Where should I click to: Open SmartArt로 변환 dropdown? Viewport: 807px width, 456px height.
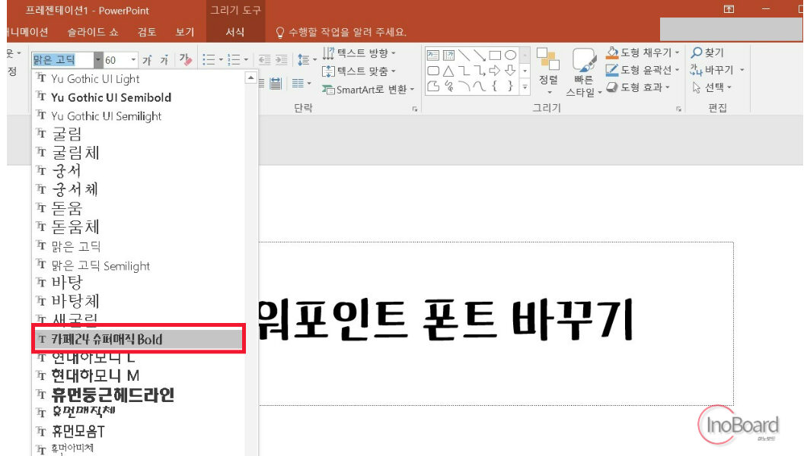click(368, 90)
